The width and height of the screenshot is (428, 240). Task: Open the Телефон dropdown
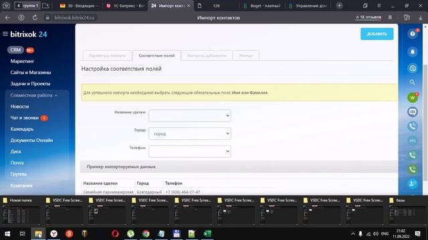tap(190, 151)
